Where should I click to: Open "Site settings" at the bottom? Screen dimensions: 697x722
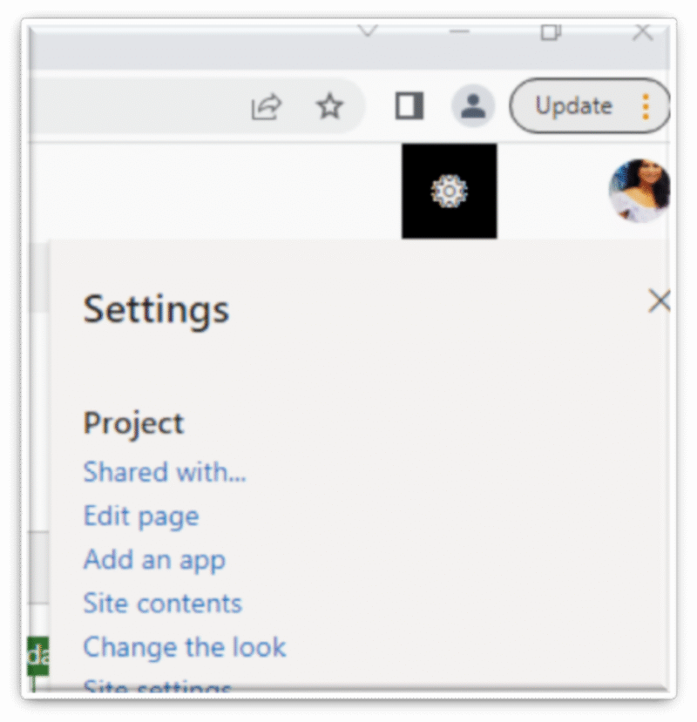[x=157, y=687]
